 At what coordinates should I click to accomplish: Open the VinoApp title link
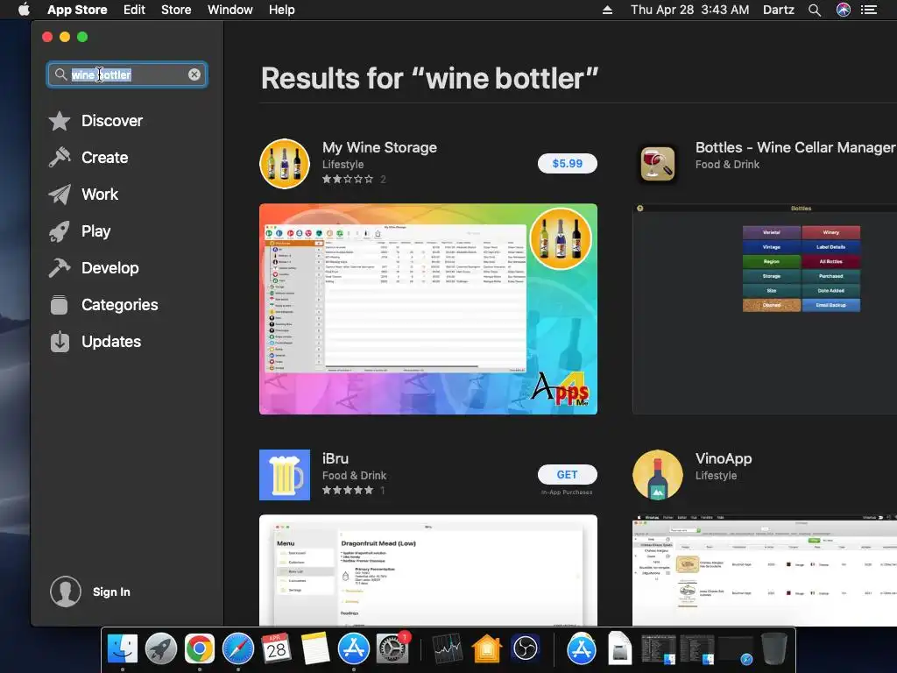pos(724,459)
